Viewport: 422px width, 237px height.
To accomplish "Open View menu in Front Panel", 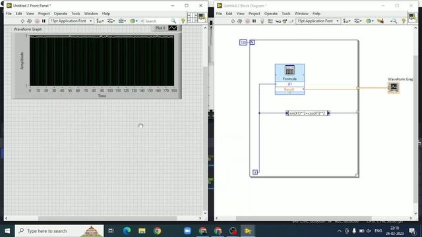I will tap(30, 13).
